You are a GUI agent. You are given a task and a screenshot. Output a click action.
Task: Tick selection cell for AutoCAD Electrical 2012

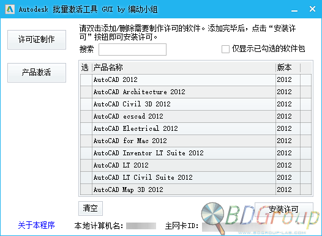(x=86, y=128)
